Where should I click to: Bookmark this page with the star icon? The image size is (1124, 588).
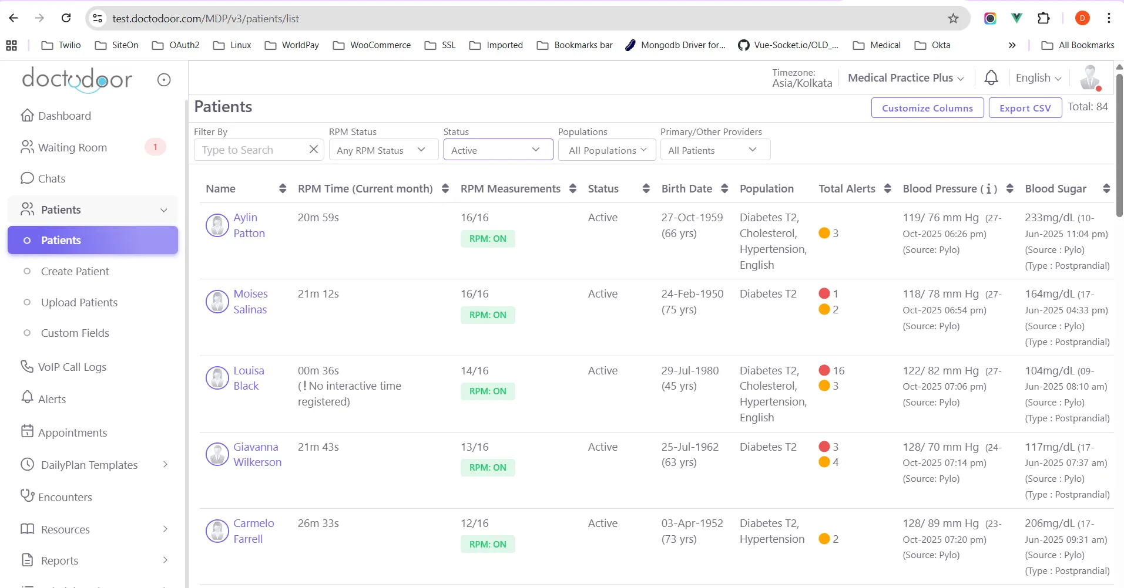coord(953,19)
